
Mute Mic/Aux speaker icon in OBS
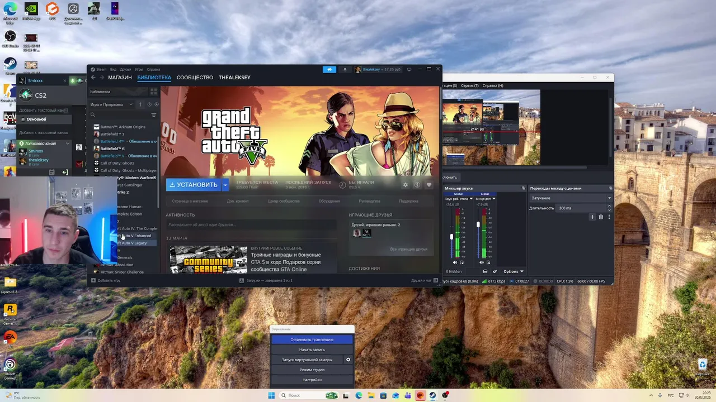pyautogui.click(x=482, y=262)
